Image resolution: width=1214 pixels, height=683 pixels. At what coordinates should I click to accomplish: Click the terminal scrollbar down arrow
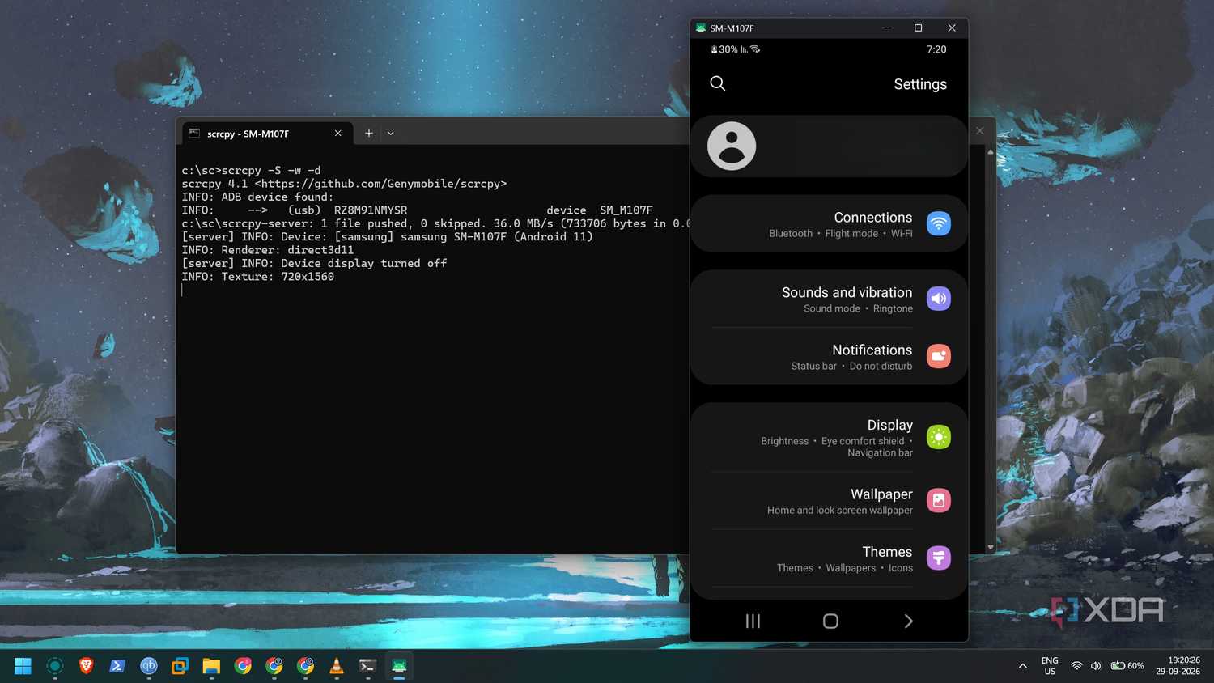click(x=991, y=547)
